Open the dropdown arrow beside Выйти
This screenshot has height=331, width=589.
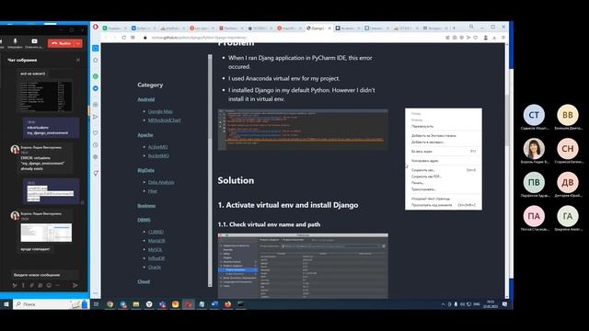click(78, 43)
